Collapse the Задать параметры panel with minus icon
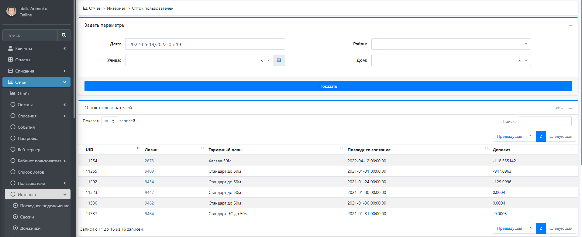Image resolution: width=582 pixels, height=237 pixels. (570, 26)
